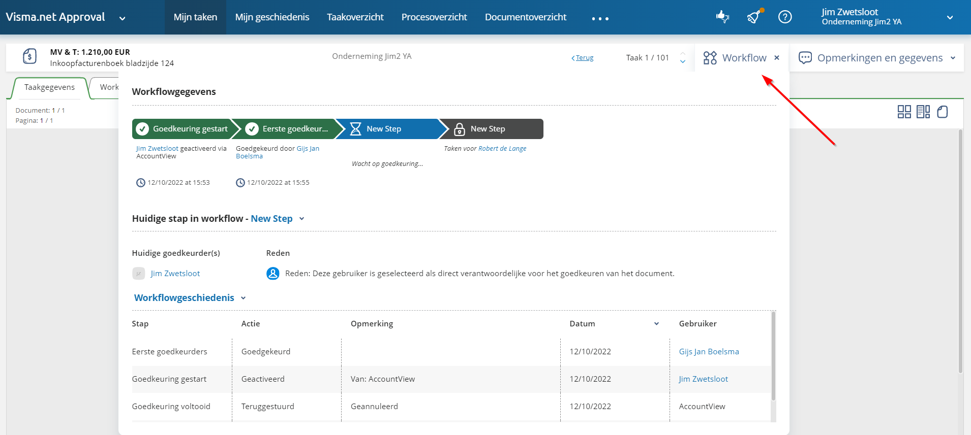
Task: Click the checkmark on Eerste goedkeur... step
Action: click(252, 129)
